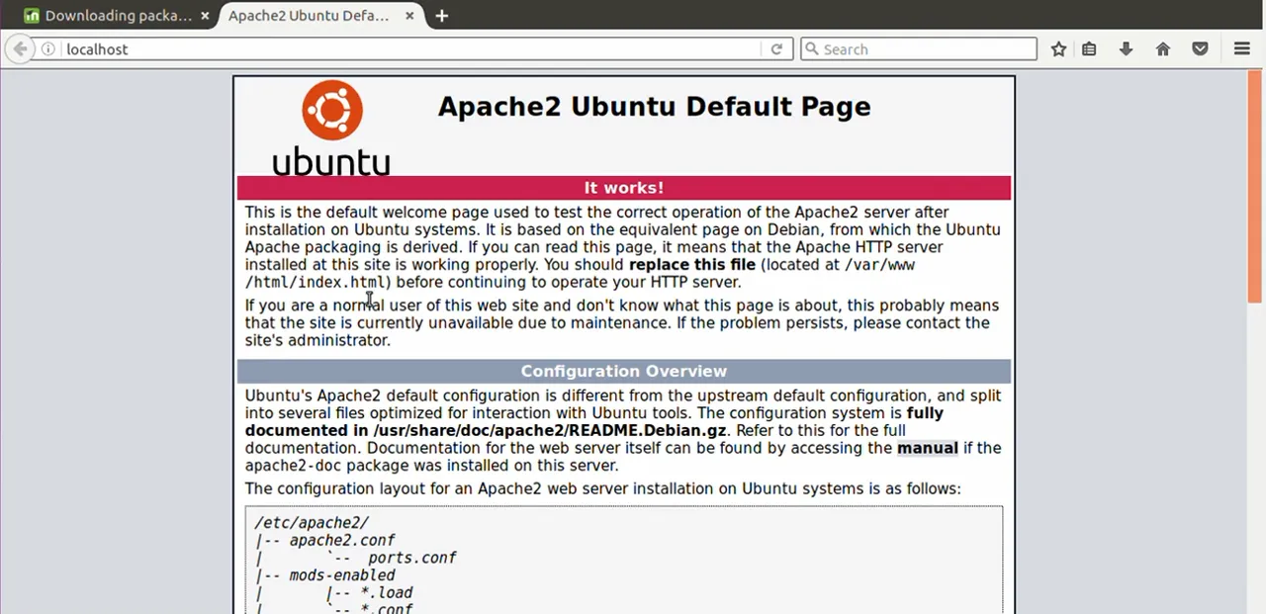
Task: Go back to the previous page
Action: (20, 49)
